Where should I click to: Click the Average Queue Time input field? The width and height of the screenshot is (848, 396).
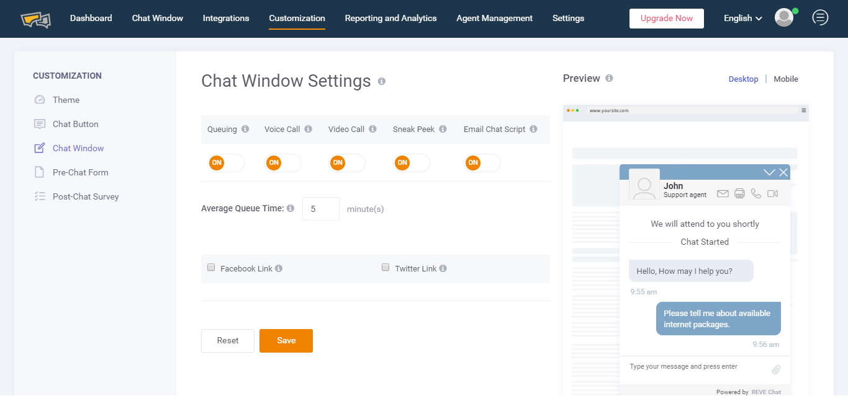321,209
